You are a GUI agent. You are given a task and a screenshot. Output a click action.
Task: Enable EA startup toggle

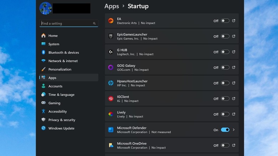[225, 21]
